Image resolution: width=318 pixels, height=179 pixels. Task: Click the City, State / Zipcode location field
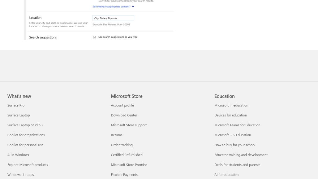click(x=113, y=18)
